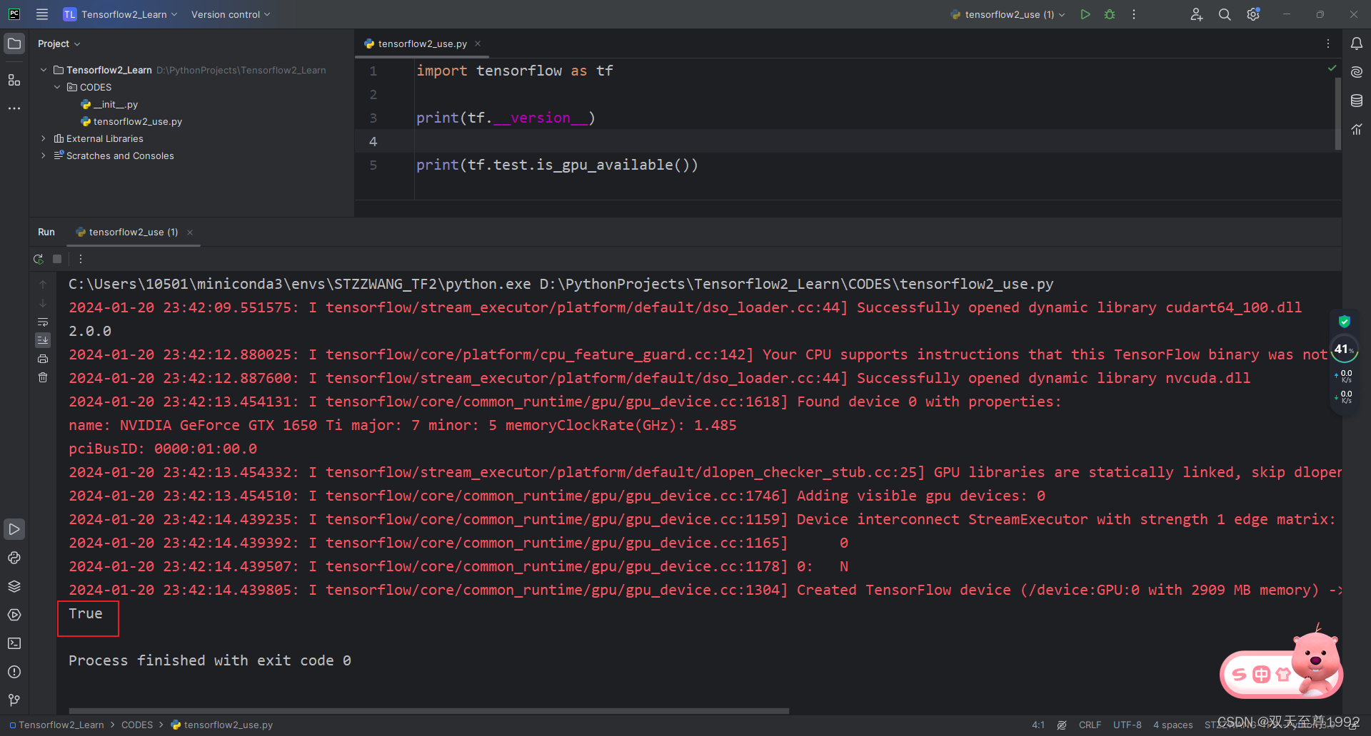Click Tensorflow2_Learn breadcrumb in status bar
Viewport: 1371px width, 736px height.
(57, 725)
